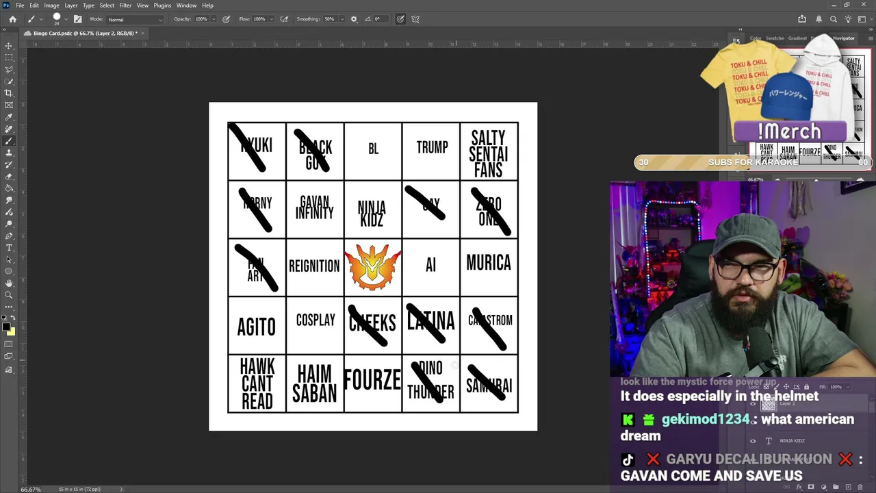Screen dimensions: 876x493
Task: Click the Share icon at top right
Action: pyautogui.click(x=802, y=19)
